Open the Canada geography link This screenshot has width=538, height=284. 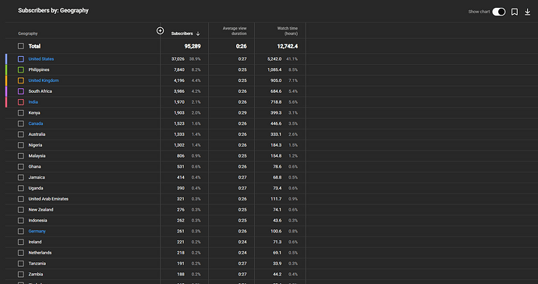36,123
